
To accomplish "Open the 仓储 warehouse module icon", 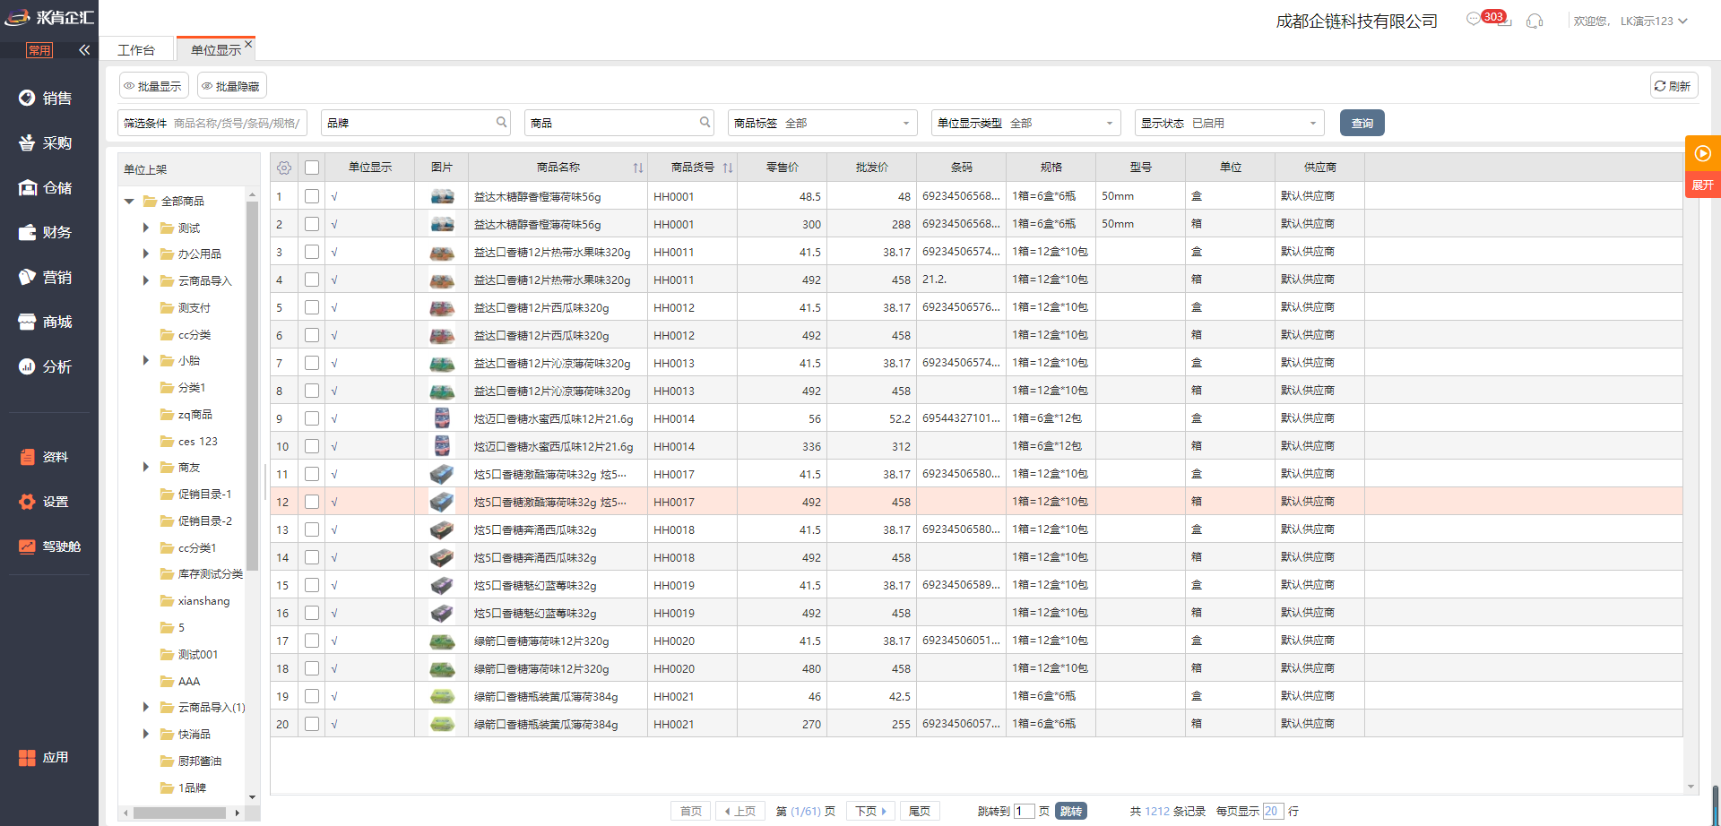I will coord(27,187).
